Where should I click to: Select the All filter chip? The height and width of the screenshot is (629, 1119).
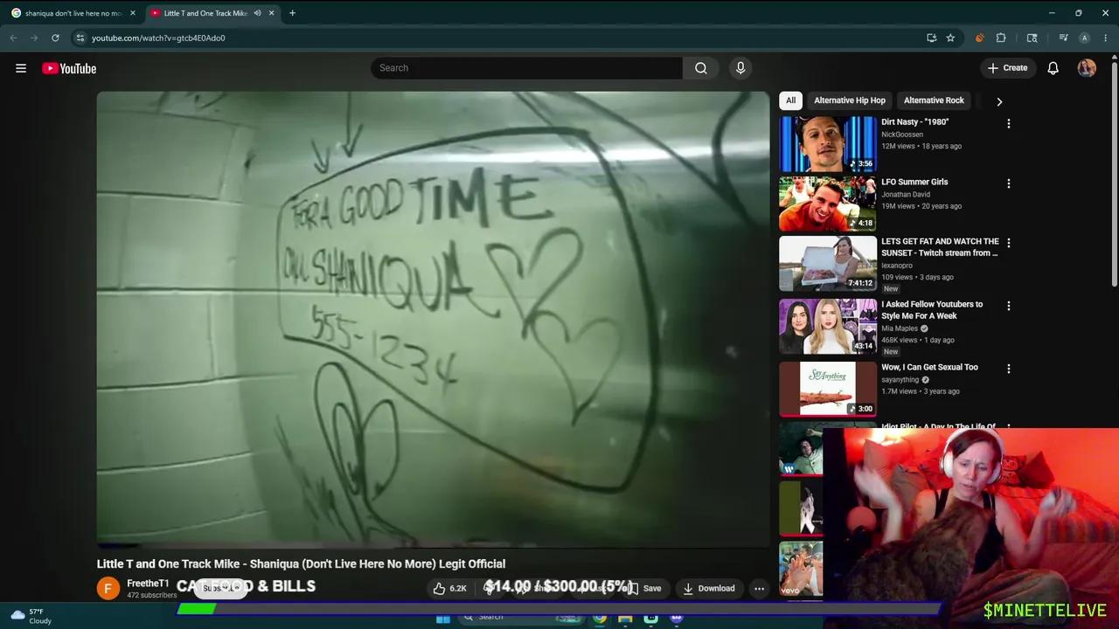(x=790, y=100)
